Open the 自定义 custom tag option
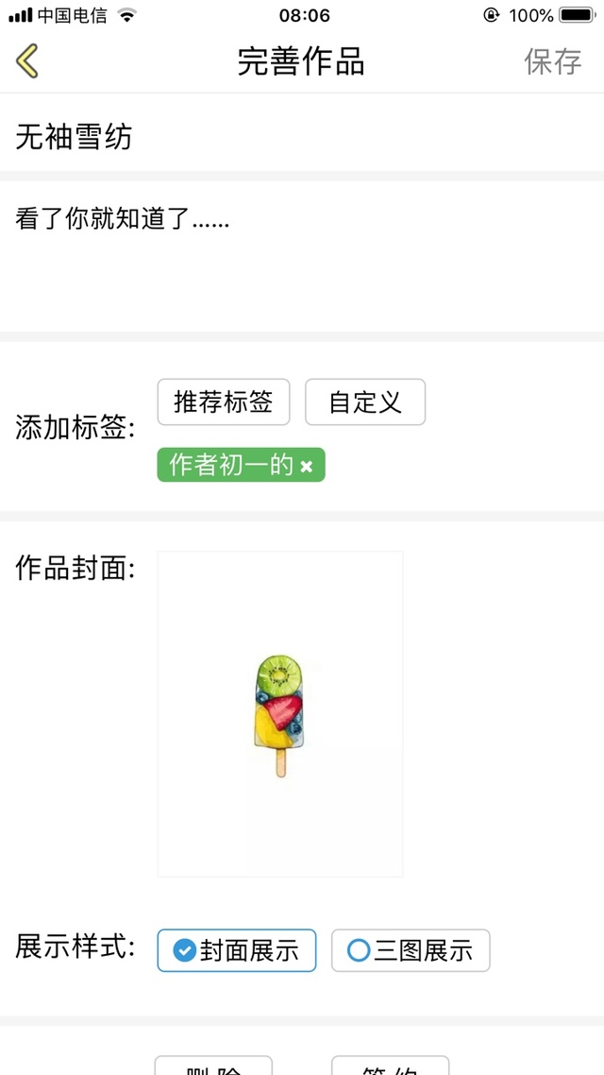Screen dimensions: 604x1075 tap(365, 401)
